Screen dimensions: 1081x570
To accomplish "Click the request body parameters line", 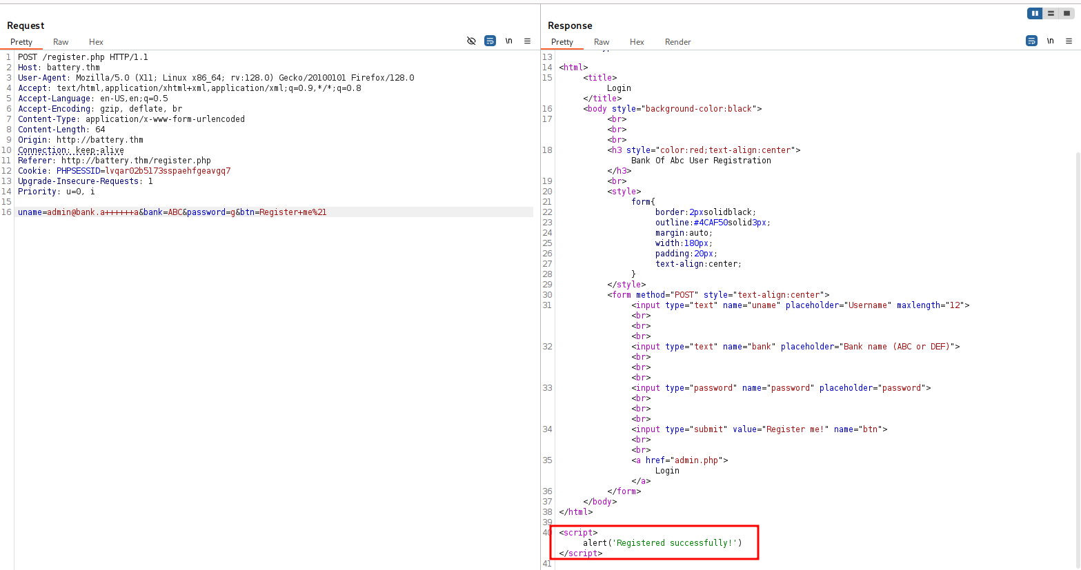I will (x=172, y=212).
